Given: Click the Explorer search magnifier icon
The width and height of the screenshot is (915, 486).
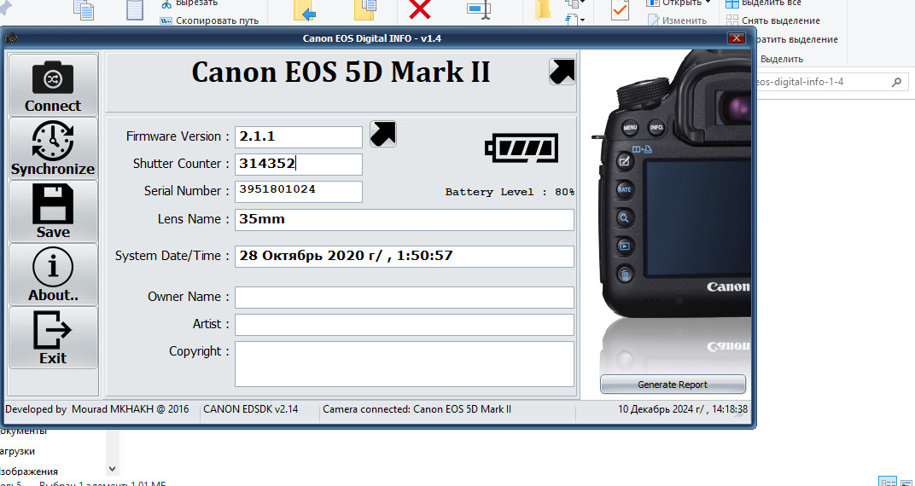Looking at the screenshot, I should tap(897, 83).
